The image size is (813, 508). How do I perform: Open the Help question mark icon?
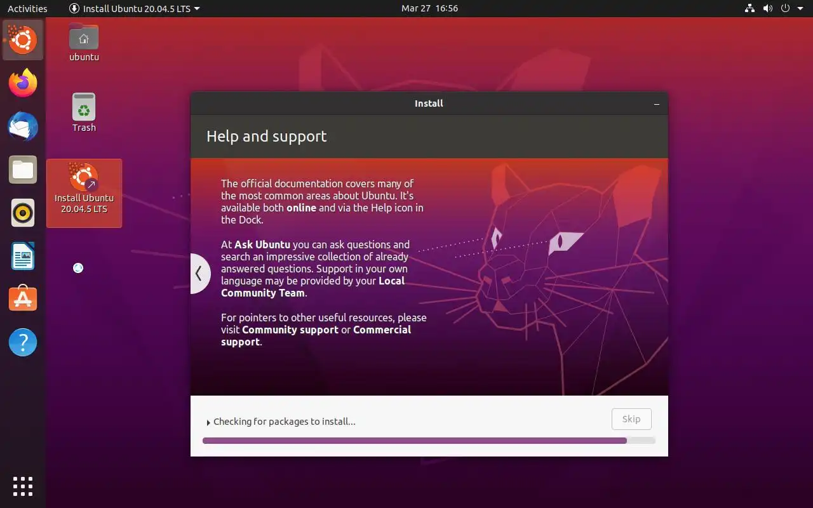tap(23, 342)
